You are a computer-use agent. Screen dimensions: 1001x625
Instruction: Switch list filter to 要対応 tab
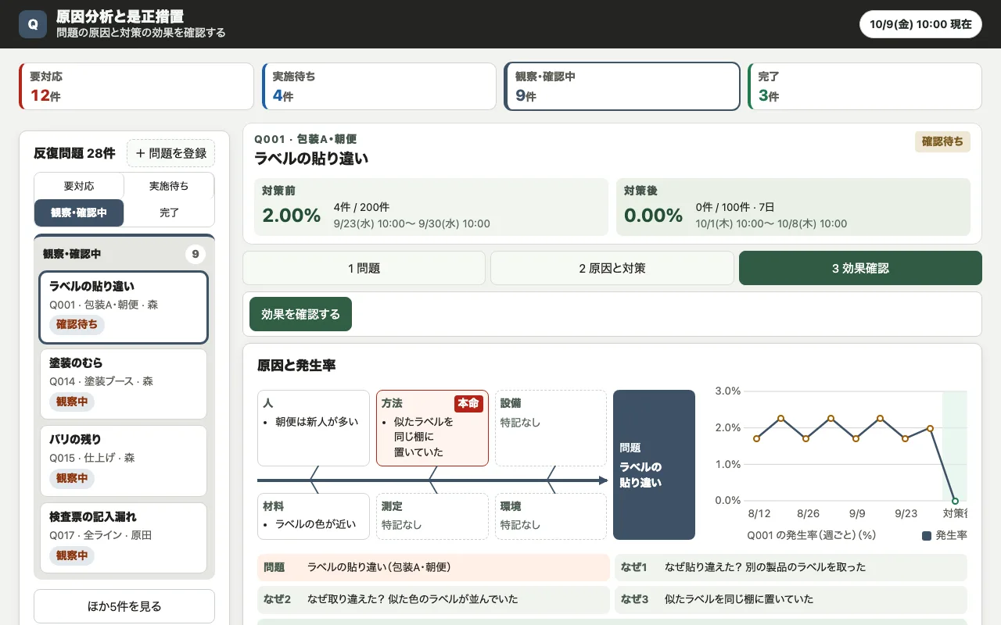click(79, 186)
